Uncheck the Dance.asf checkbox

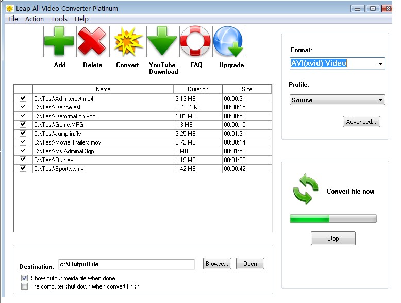click(x=23, y=107)
